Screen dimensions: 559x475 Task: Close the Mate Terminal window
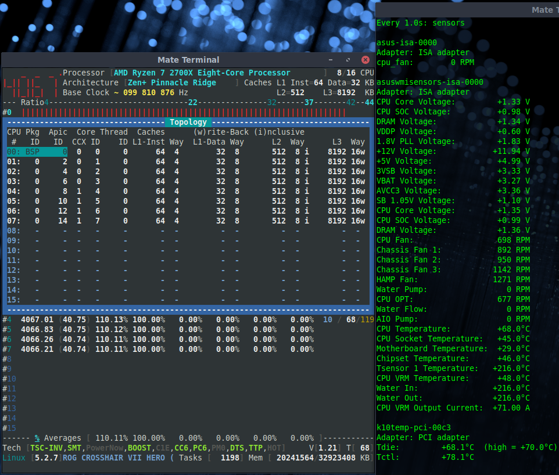click(x=365, y=59)
